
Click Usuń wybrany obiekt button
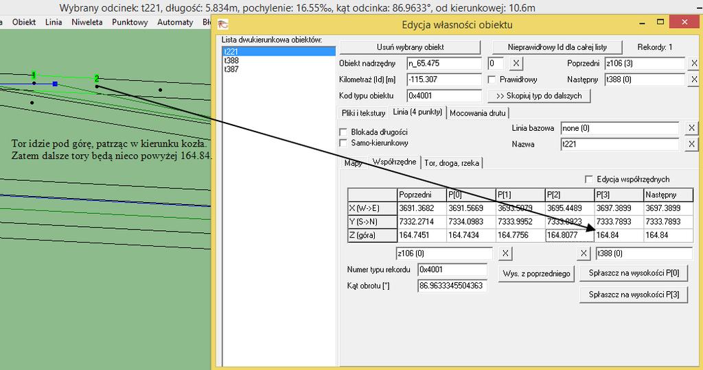point(410,47)
